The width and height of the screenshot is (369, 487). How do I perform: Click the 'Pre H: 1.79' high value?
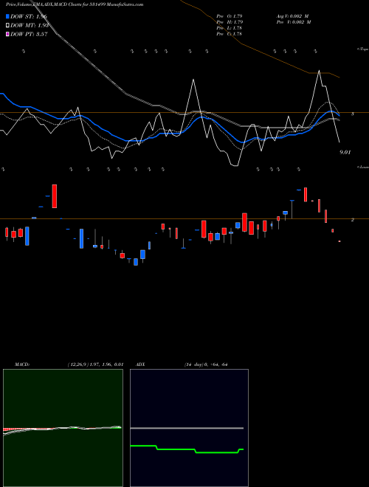[x=230, y=22]
